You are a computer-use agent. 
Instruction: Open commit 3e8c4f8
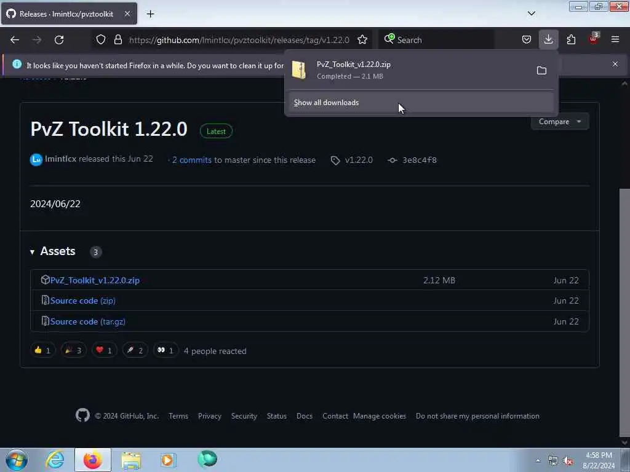click(x=420, y=160)
